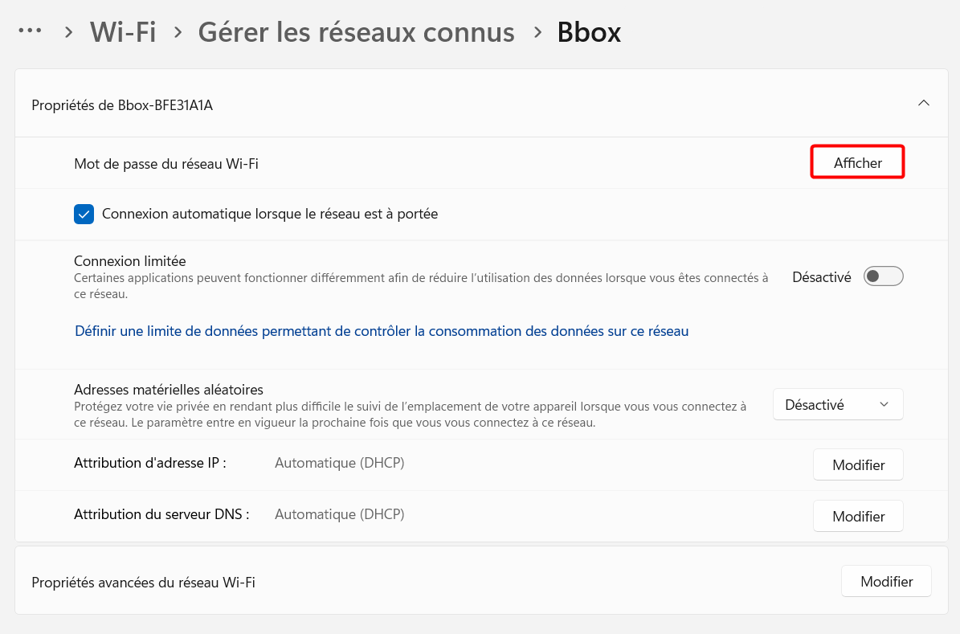Click Automatique (DHCP) value for IP address

(339, 463)
